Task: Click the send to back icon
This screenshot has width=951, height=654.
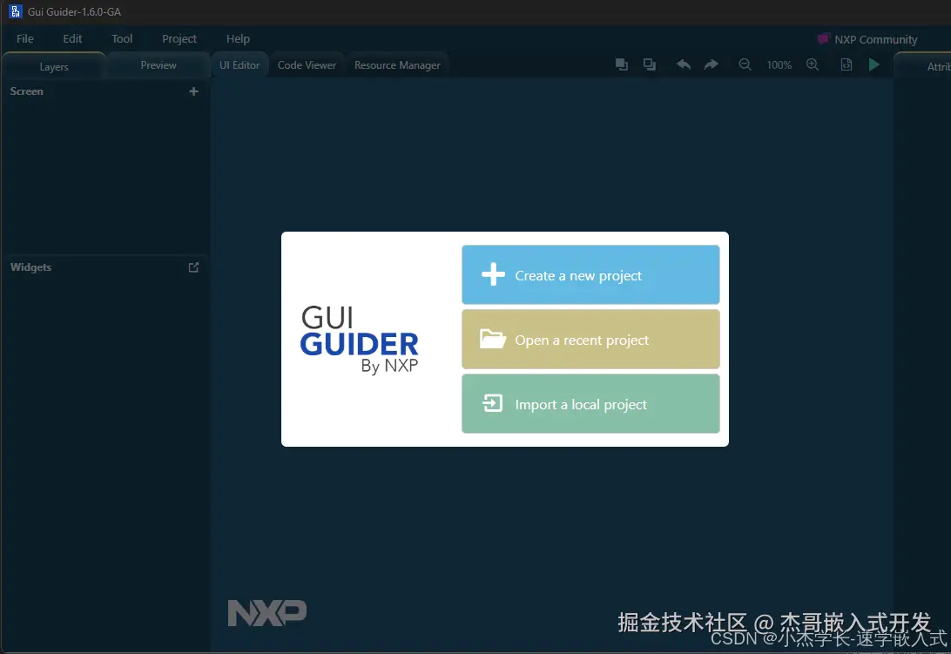Action: pos(650,64)
